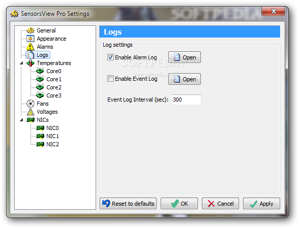299x228 pixels.
Task: Click the NIC0 card icon
Action: pos(40,128)
